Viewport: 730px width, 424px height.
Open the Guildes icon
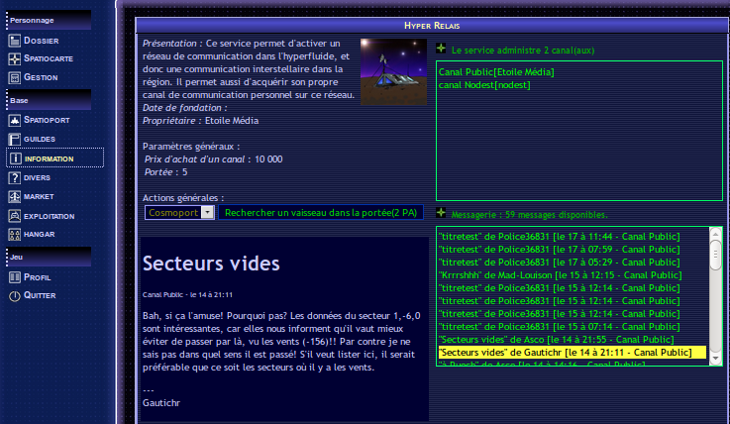click(15, 139)
